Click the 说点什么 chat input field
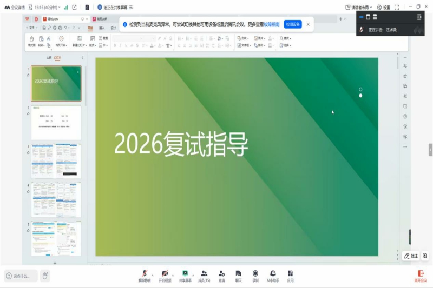The height and width of the screenshot is (288, 433). pos(22,276)
